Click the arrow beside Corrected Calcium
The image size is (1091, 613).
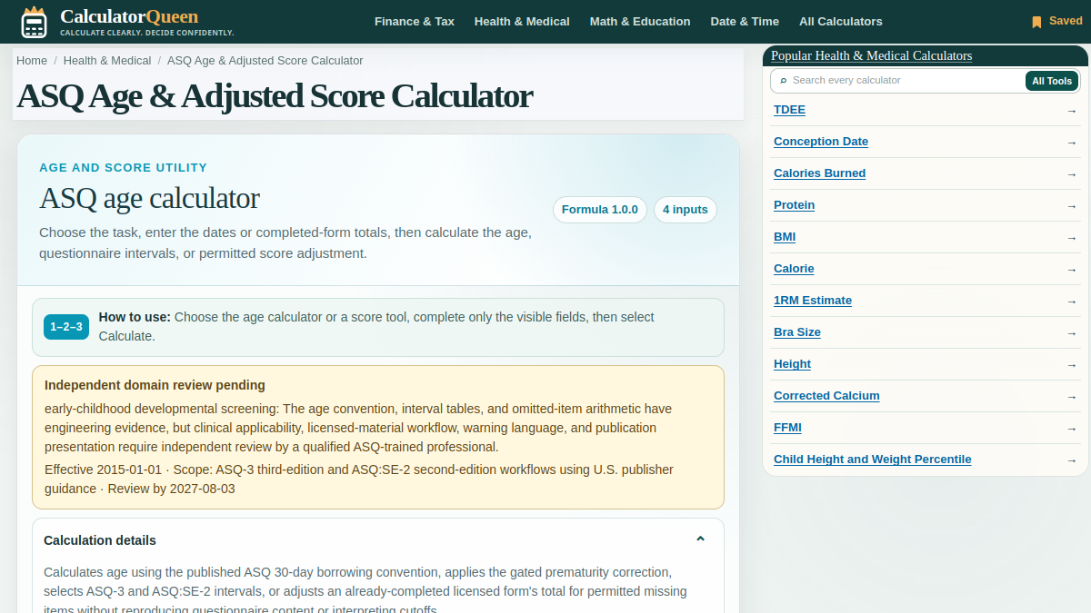1072,397
